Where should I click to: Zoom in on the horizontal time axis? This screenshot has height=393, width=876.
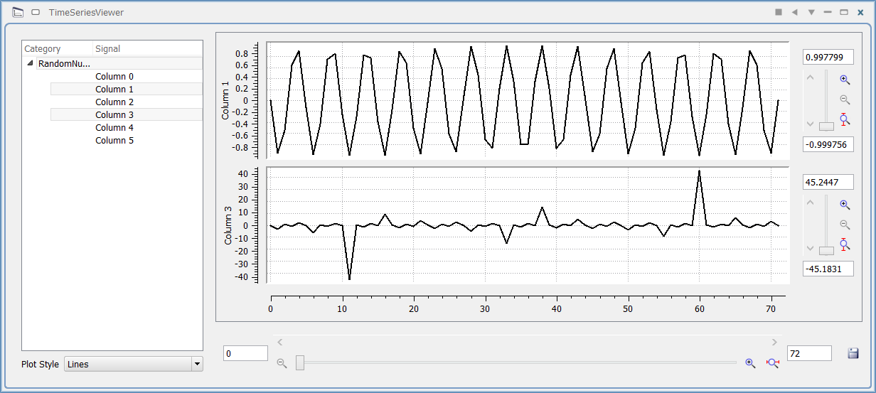(x=750, y=363)
